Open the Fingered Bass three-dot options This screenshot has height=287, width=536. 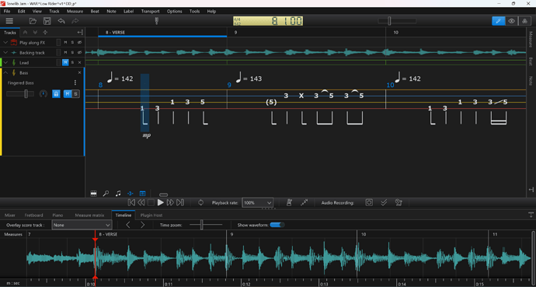75,82
